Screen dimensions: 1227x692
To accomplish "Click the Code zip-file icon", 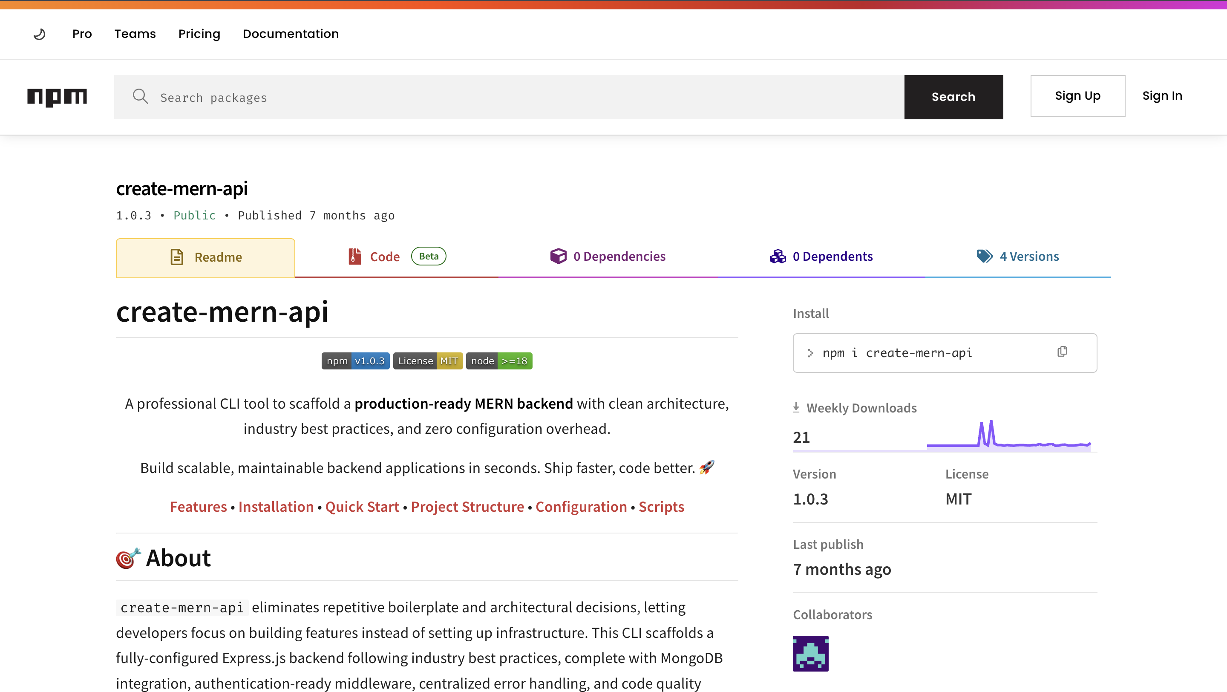I will (354, 256).
